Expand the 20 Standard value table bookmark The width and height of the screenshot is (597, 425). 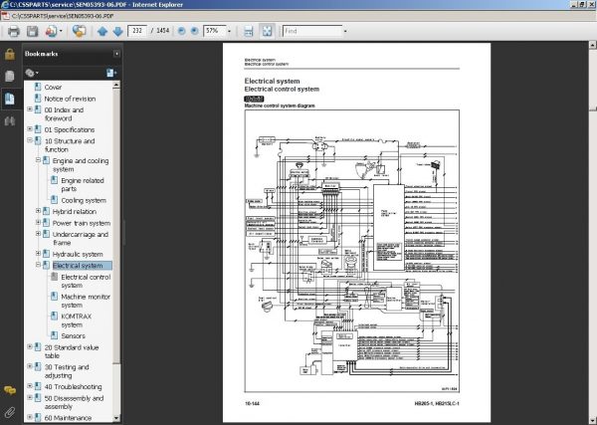(30, 348)
